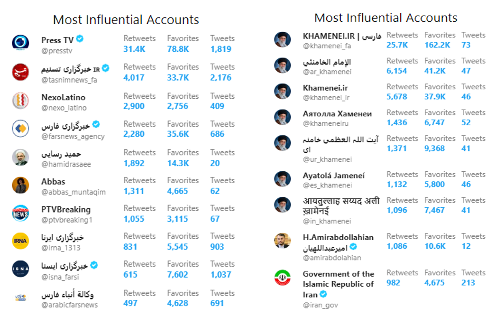The image size is (495, 316).
Task: Click the verified badge beside Press TV
Action: (80, 39)
